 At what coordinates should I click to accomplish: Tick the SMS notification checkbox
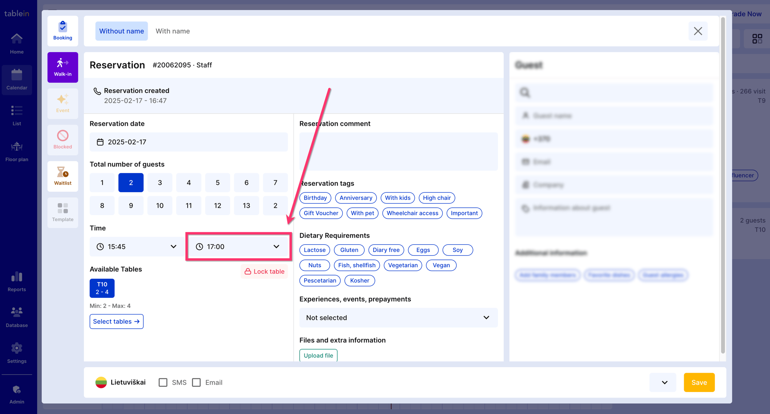[163, 382]
